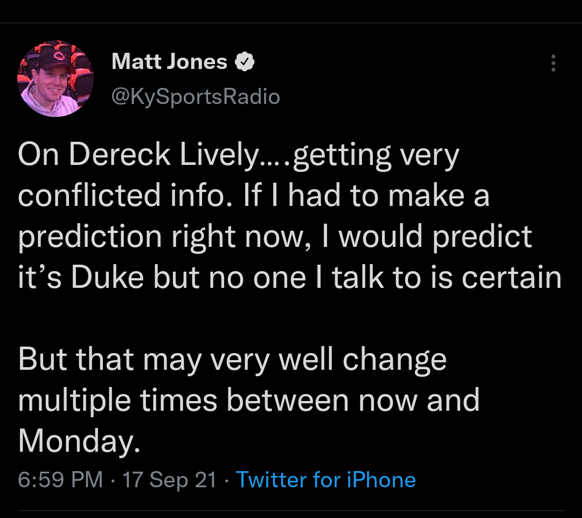
Task: Click the word "Duke" in the tweet
Action: click(x=107, y=278)
